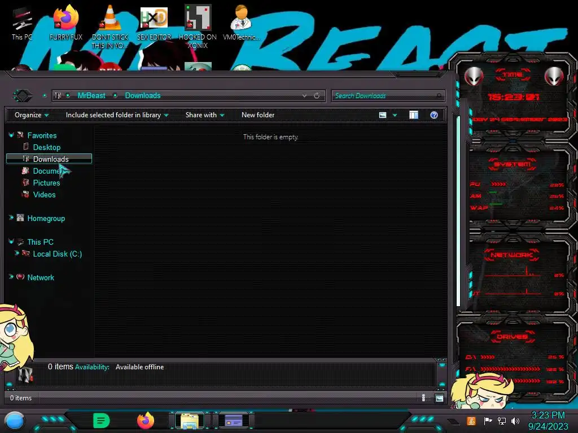
Task: Click the back navigation button in Explorer
Action: pyautogui.click(x=22, y=96)
